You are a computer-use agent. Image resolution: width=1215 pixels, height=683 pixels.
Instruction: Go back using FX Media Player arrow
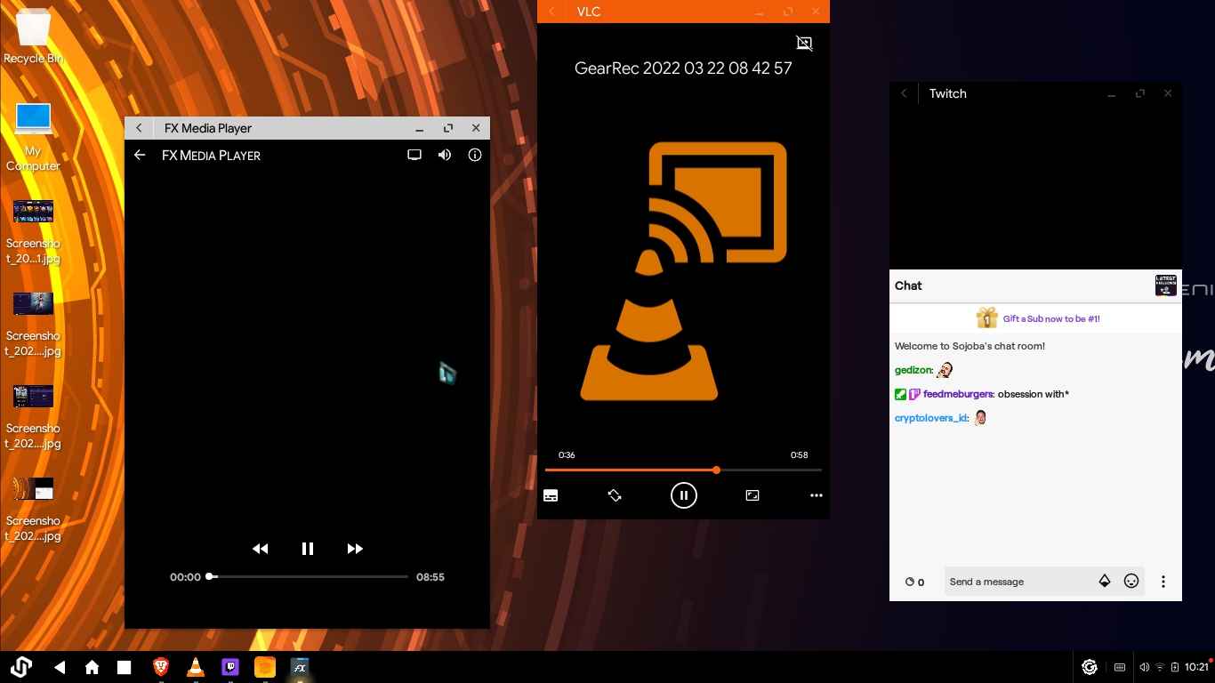pos(140,155)
